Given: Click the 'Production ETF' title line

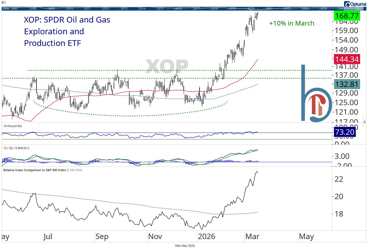Looking at the screenshot, I should coord(53,43).
